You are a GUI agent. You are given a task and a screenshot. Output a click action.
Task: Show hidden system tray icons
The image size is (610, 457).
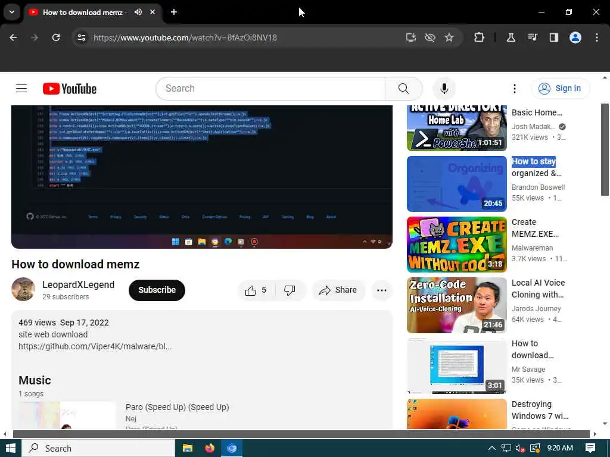tap(491, 448)
